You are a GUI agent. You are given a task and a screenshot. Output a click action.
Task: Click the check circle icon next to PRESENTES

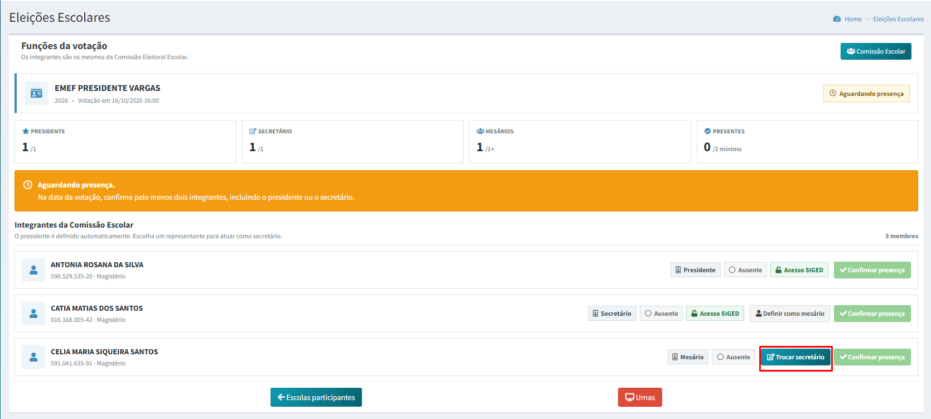[x=707, y=131]
